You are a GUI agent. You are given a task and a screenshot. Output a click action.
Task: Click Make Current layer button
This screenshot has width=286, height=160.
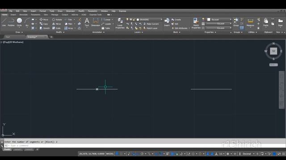tap(151, 24)
